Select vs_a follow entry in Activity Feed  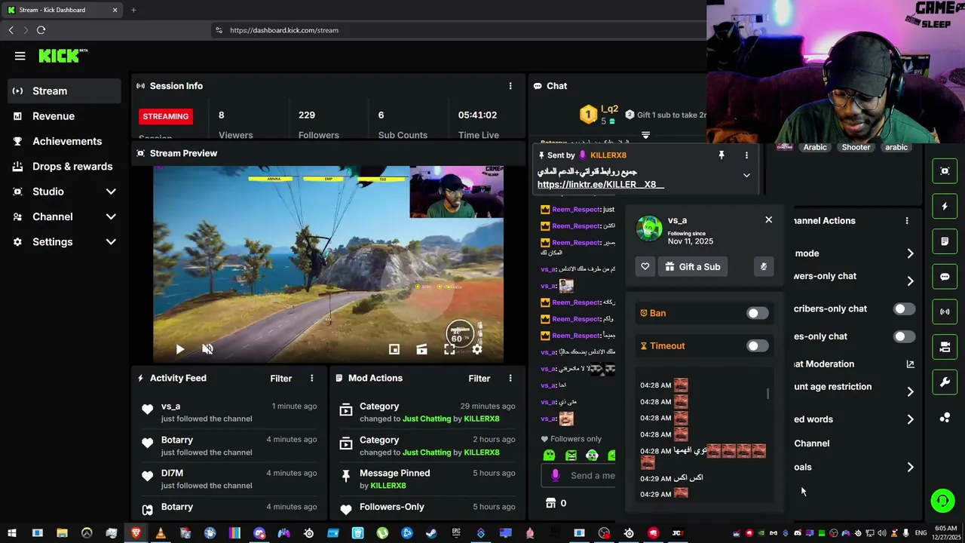(230, 412)
